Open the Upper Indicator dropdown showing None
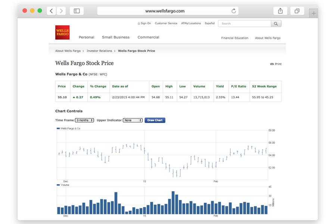Image resolution: width=336 pixels, height=224 pixels. pyautogui.click(x=133, y=120)
